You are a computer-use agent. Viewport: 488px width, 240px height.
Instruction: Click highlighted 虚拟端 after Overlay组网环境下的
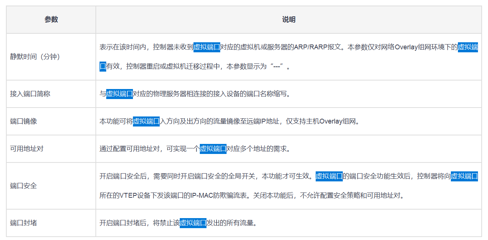coord(468,47)
